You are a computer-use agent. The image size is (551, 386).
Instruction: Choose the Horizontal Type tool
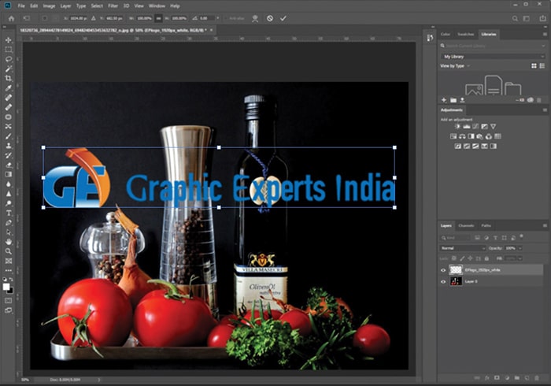pos(9,213)
